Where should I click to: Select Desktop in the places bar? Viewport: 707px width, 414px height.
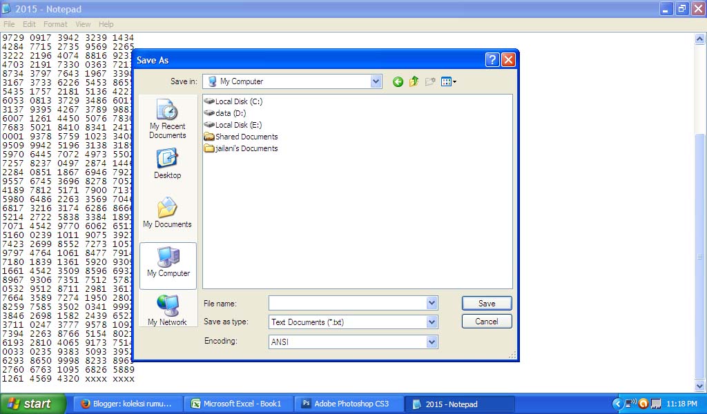[167, 164]
